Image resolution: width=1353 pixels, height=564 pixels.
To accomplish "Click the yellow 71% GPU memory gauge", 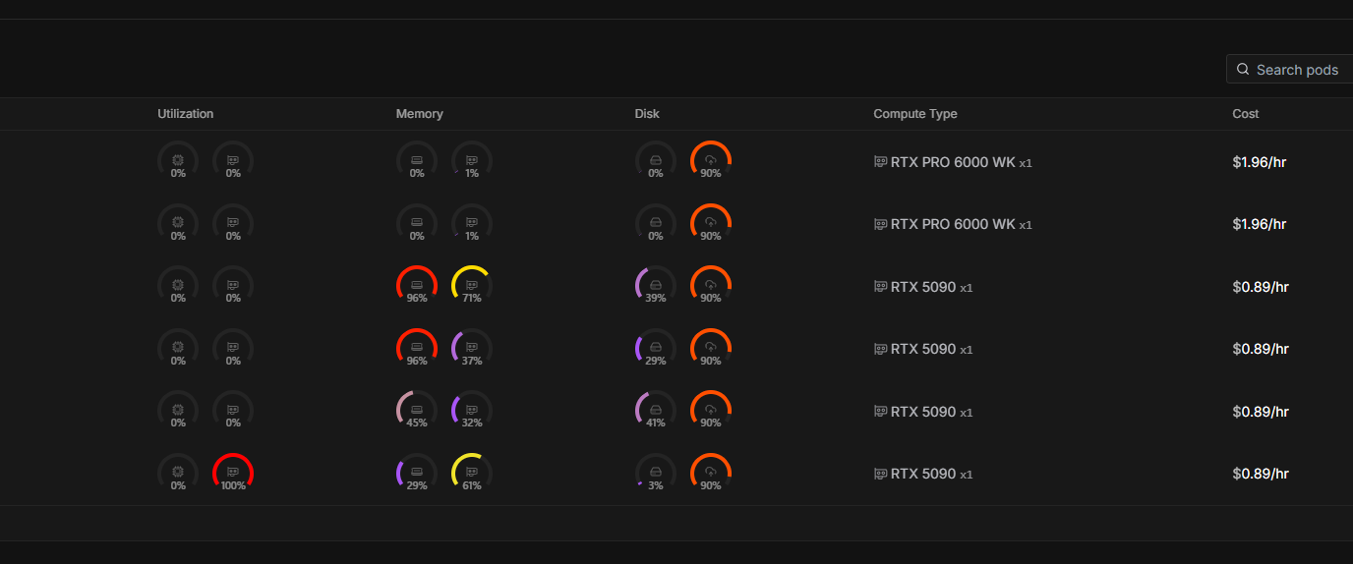I will (x=472, y=286).
